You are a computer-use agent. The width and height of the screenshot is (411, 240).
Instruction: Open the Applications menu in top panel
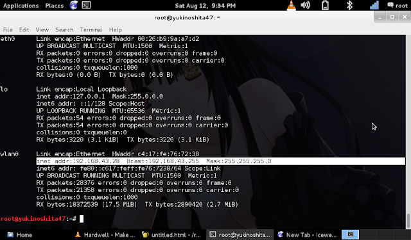coord(21,6)
